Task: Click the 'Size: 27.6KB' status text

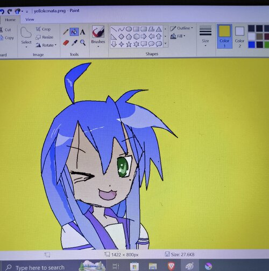Action: (x=182, y=254)
